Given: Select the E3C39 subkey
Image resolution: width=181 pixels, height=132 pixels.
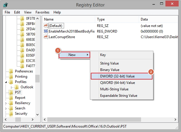Looking at the screenshot, I should (x=31, y=61).
